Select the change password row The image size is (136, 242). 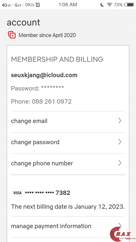coord(68,143)
